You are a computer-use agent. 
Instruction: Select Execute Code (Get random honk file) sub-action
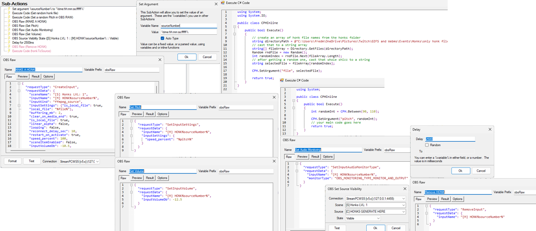click(x=36, y=13)
